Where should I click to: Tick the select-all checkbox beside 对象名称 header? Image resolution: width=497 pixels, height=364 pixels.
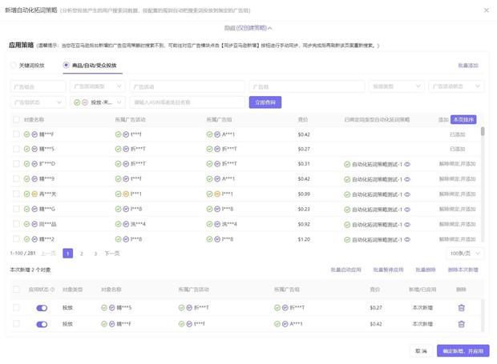point(16,119)
